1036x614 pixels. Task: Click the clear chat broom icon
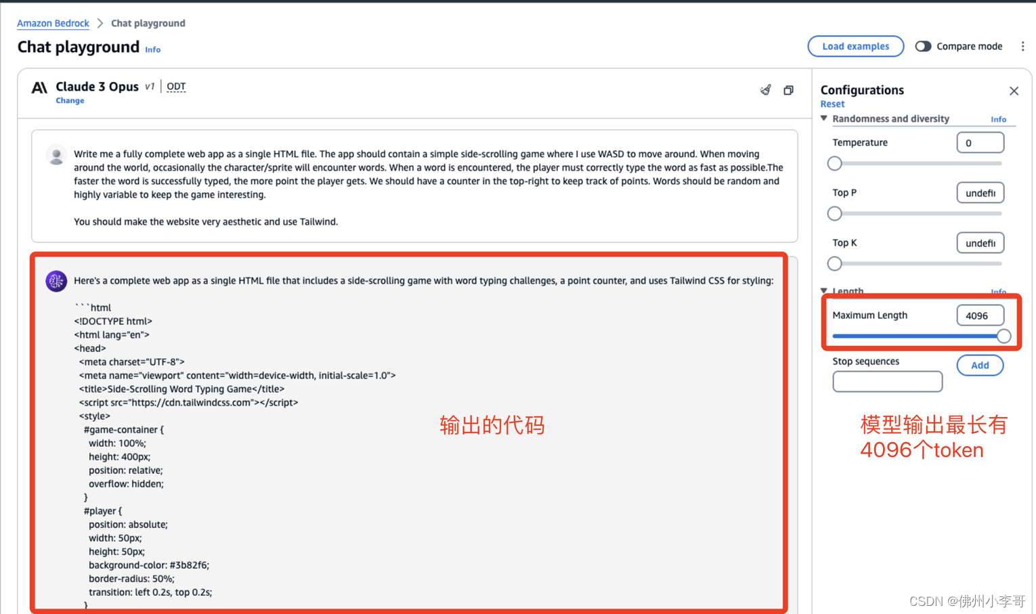point(765,90)
